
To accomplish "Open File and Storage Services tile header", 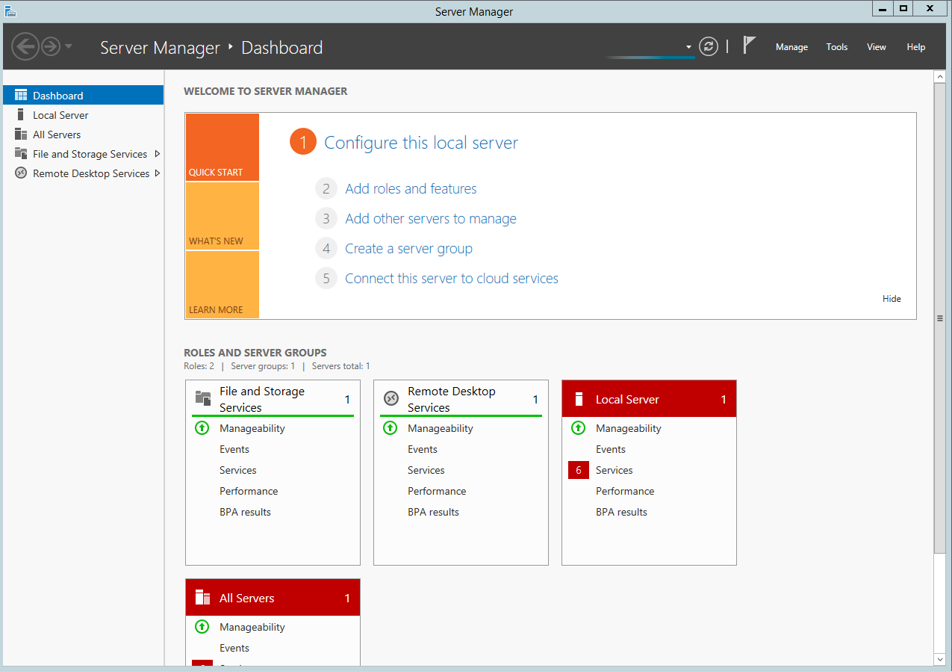I will coord(273,399).
